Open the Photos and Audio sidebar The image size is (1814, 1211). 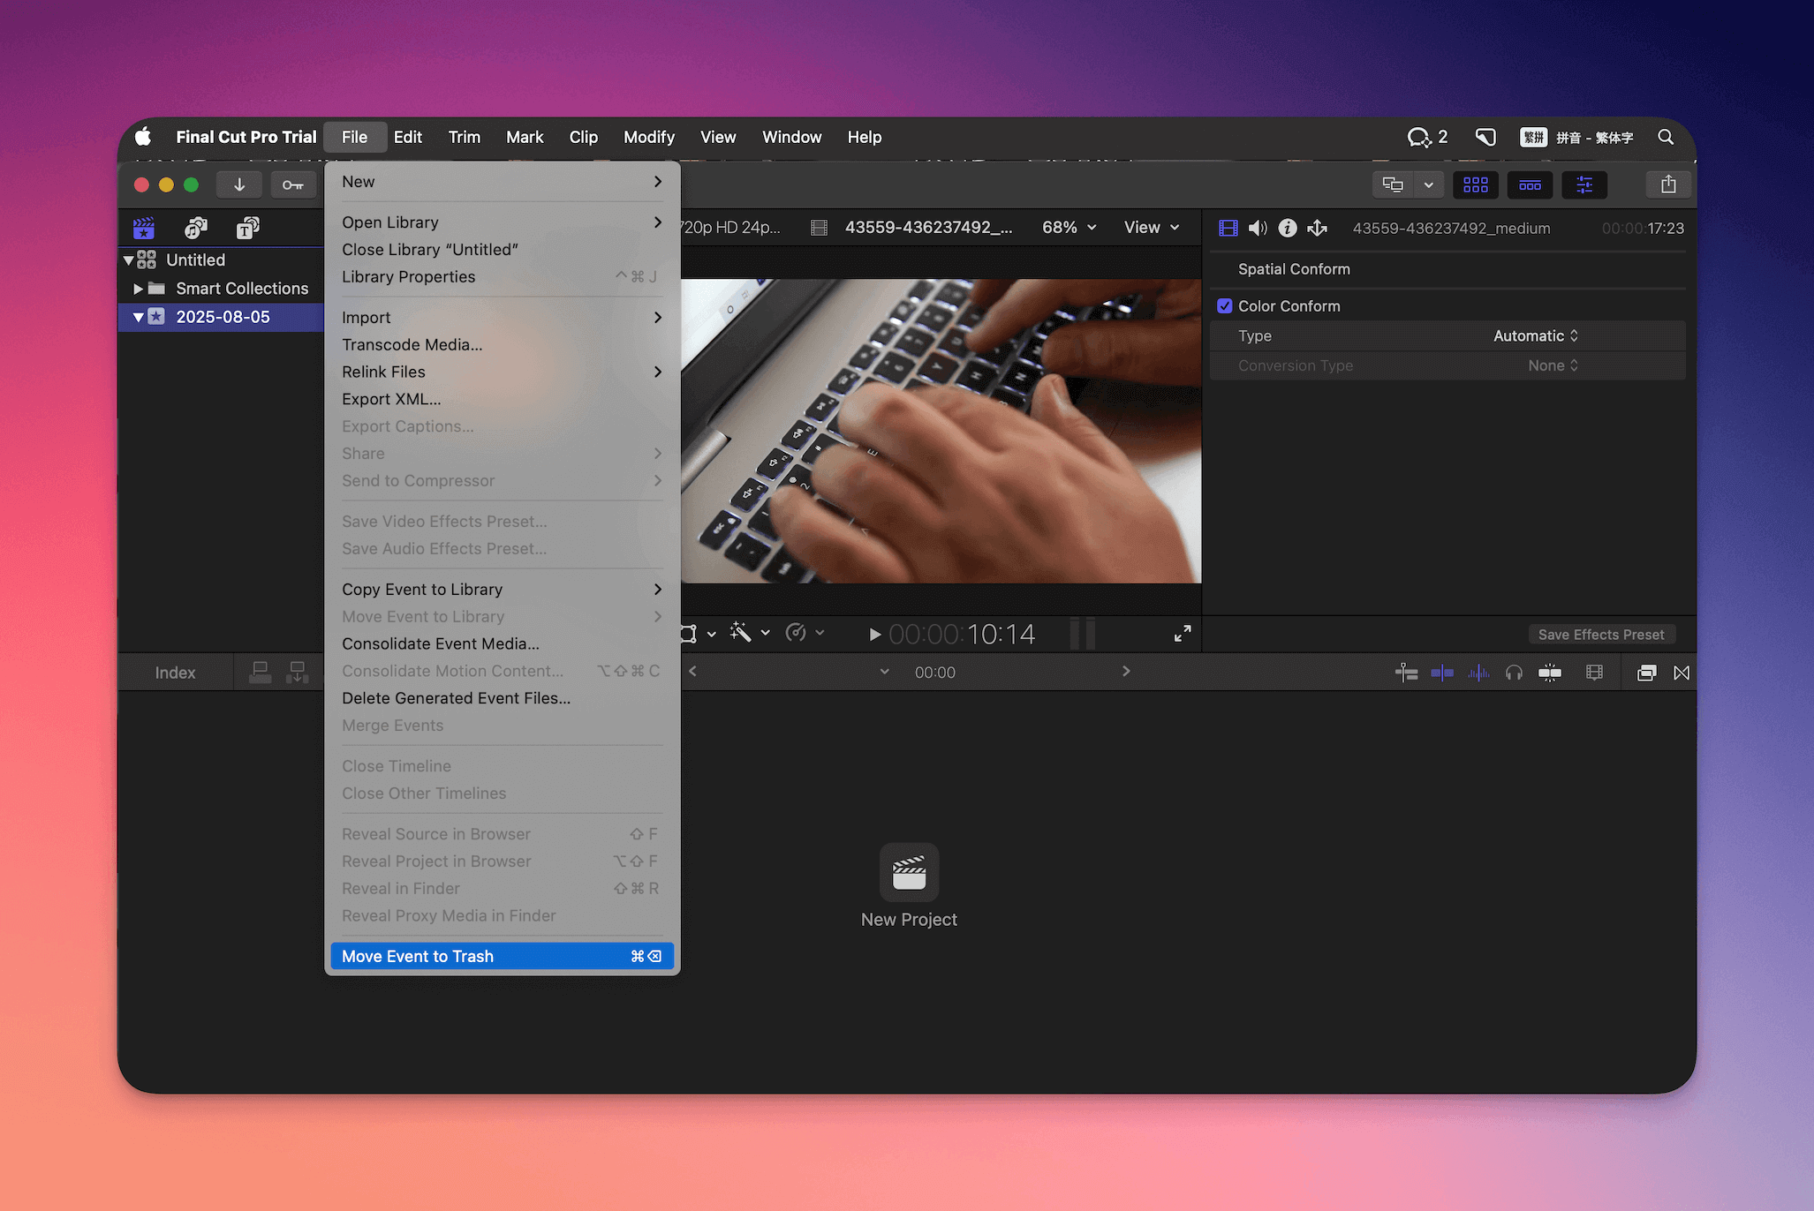[196, 229]
